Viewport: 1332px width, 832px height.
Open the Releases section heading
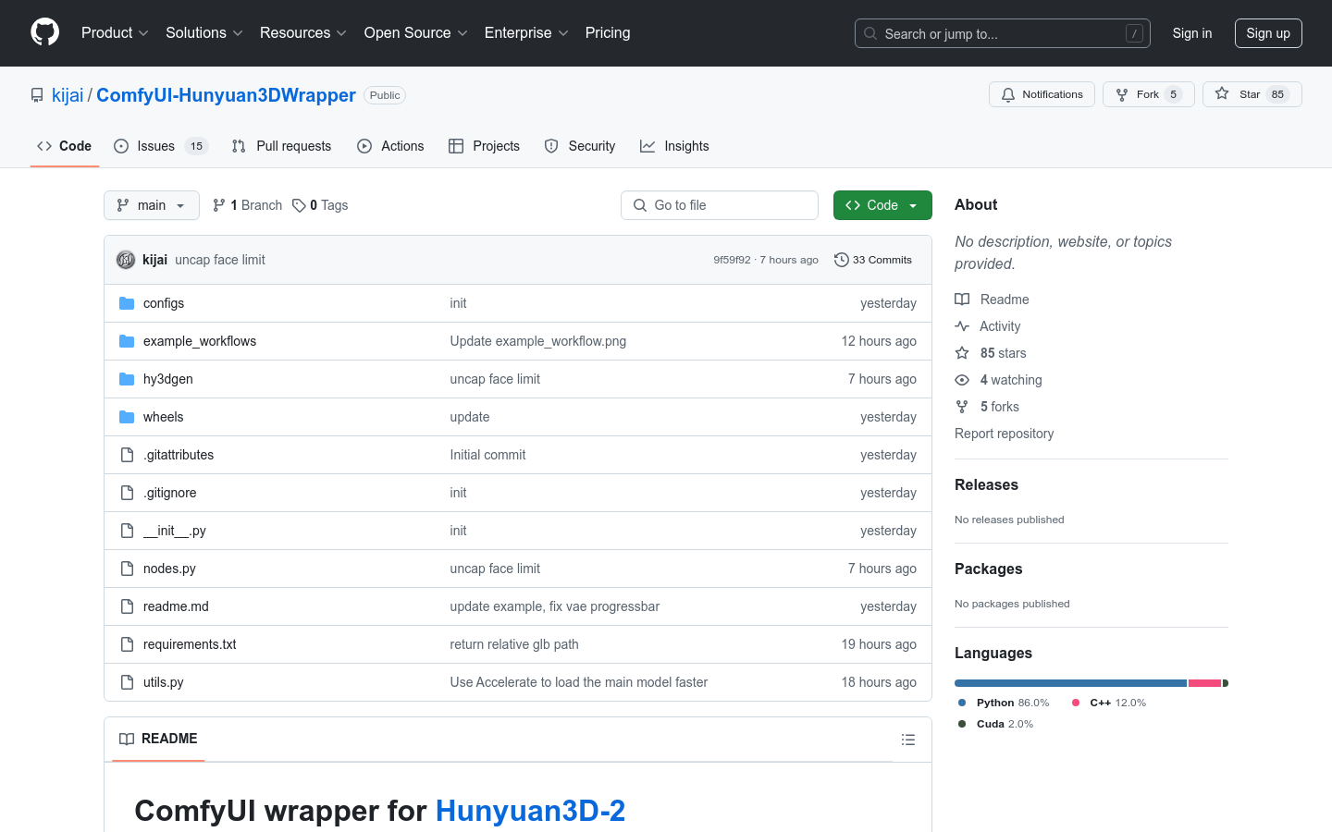pyautogui.click(x=986, y=484)
